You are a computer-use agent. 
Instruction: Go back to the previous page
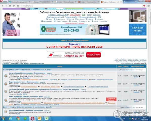click(3, 6)
